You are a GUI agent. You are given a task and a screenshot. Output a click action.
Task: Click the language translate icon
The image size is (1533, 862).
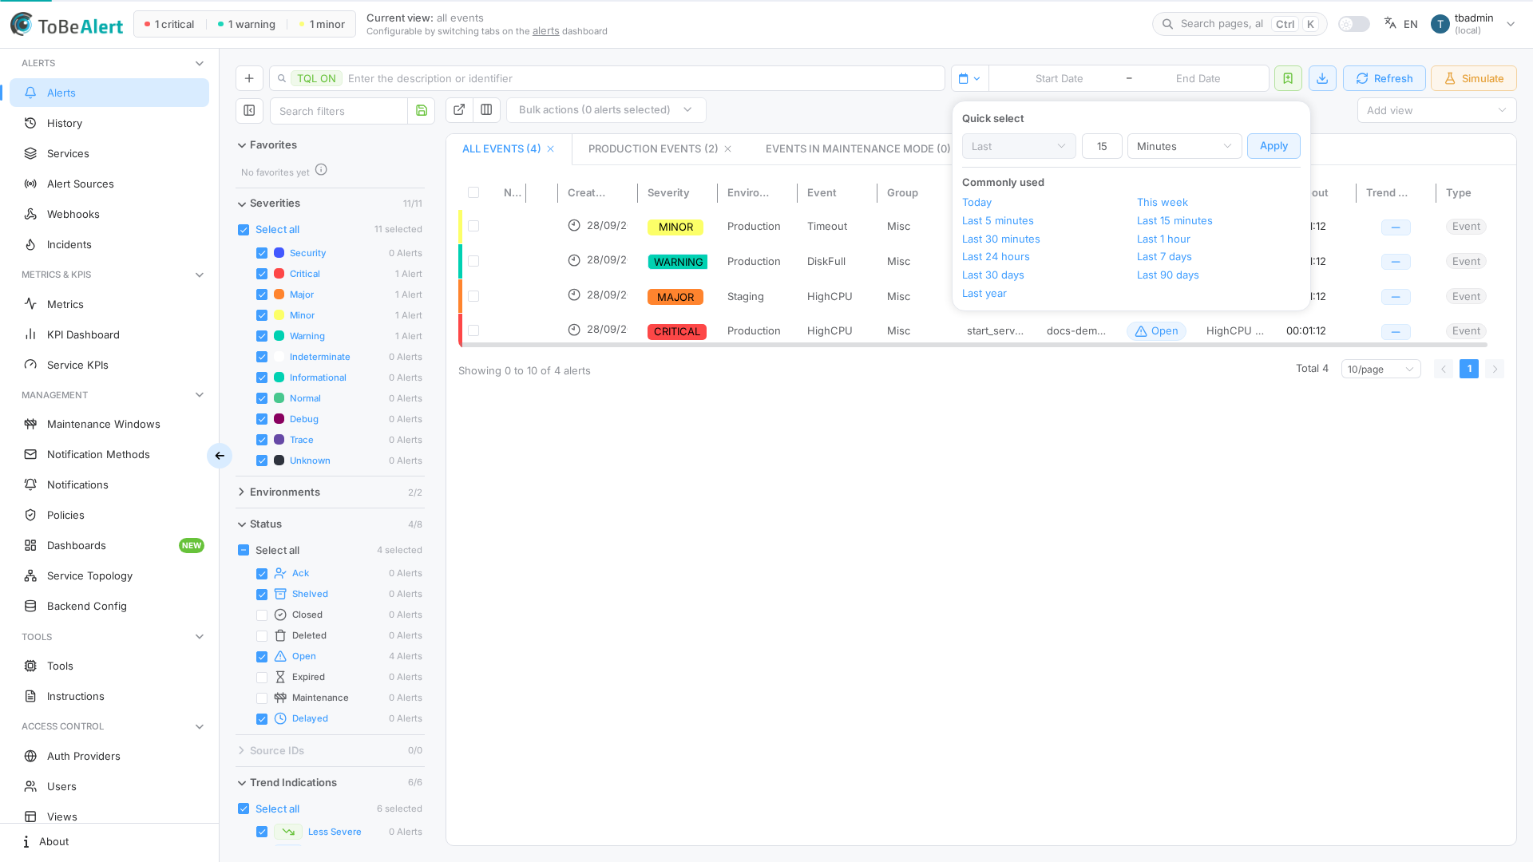click(x=1390, y=24)
